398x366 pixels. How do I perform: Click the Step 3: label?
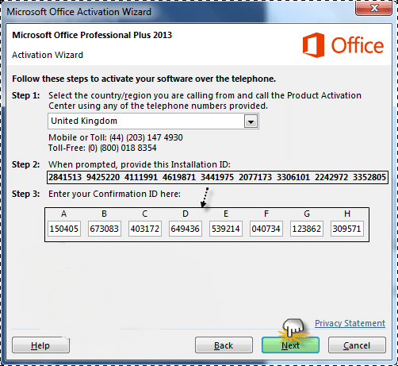25,194
